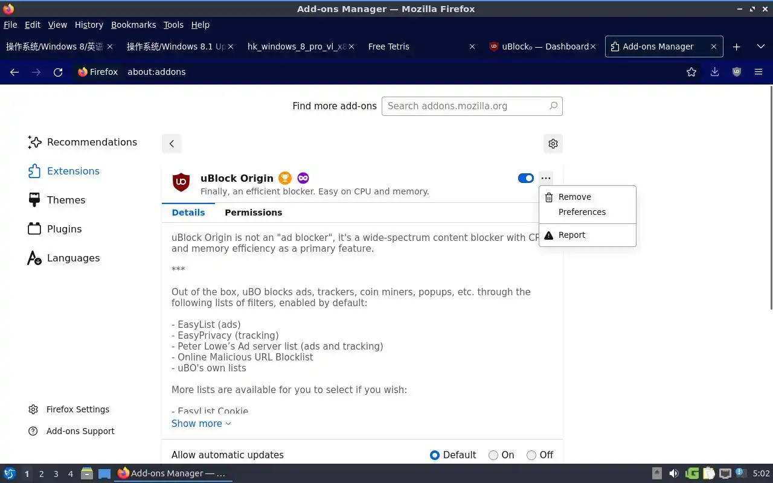
Task: Click the orange Recommended trophy badge
Action: [x=285, y=178]
